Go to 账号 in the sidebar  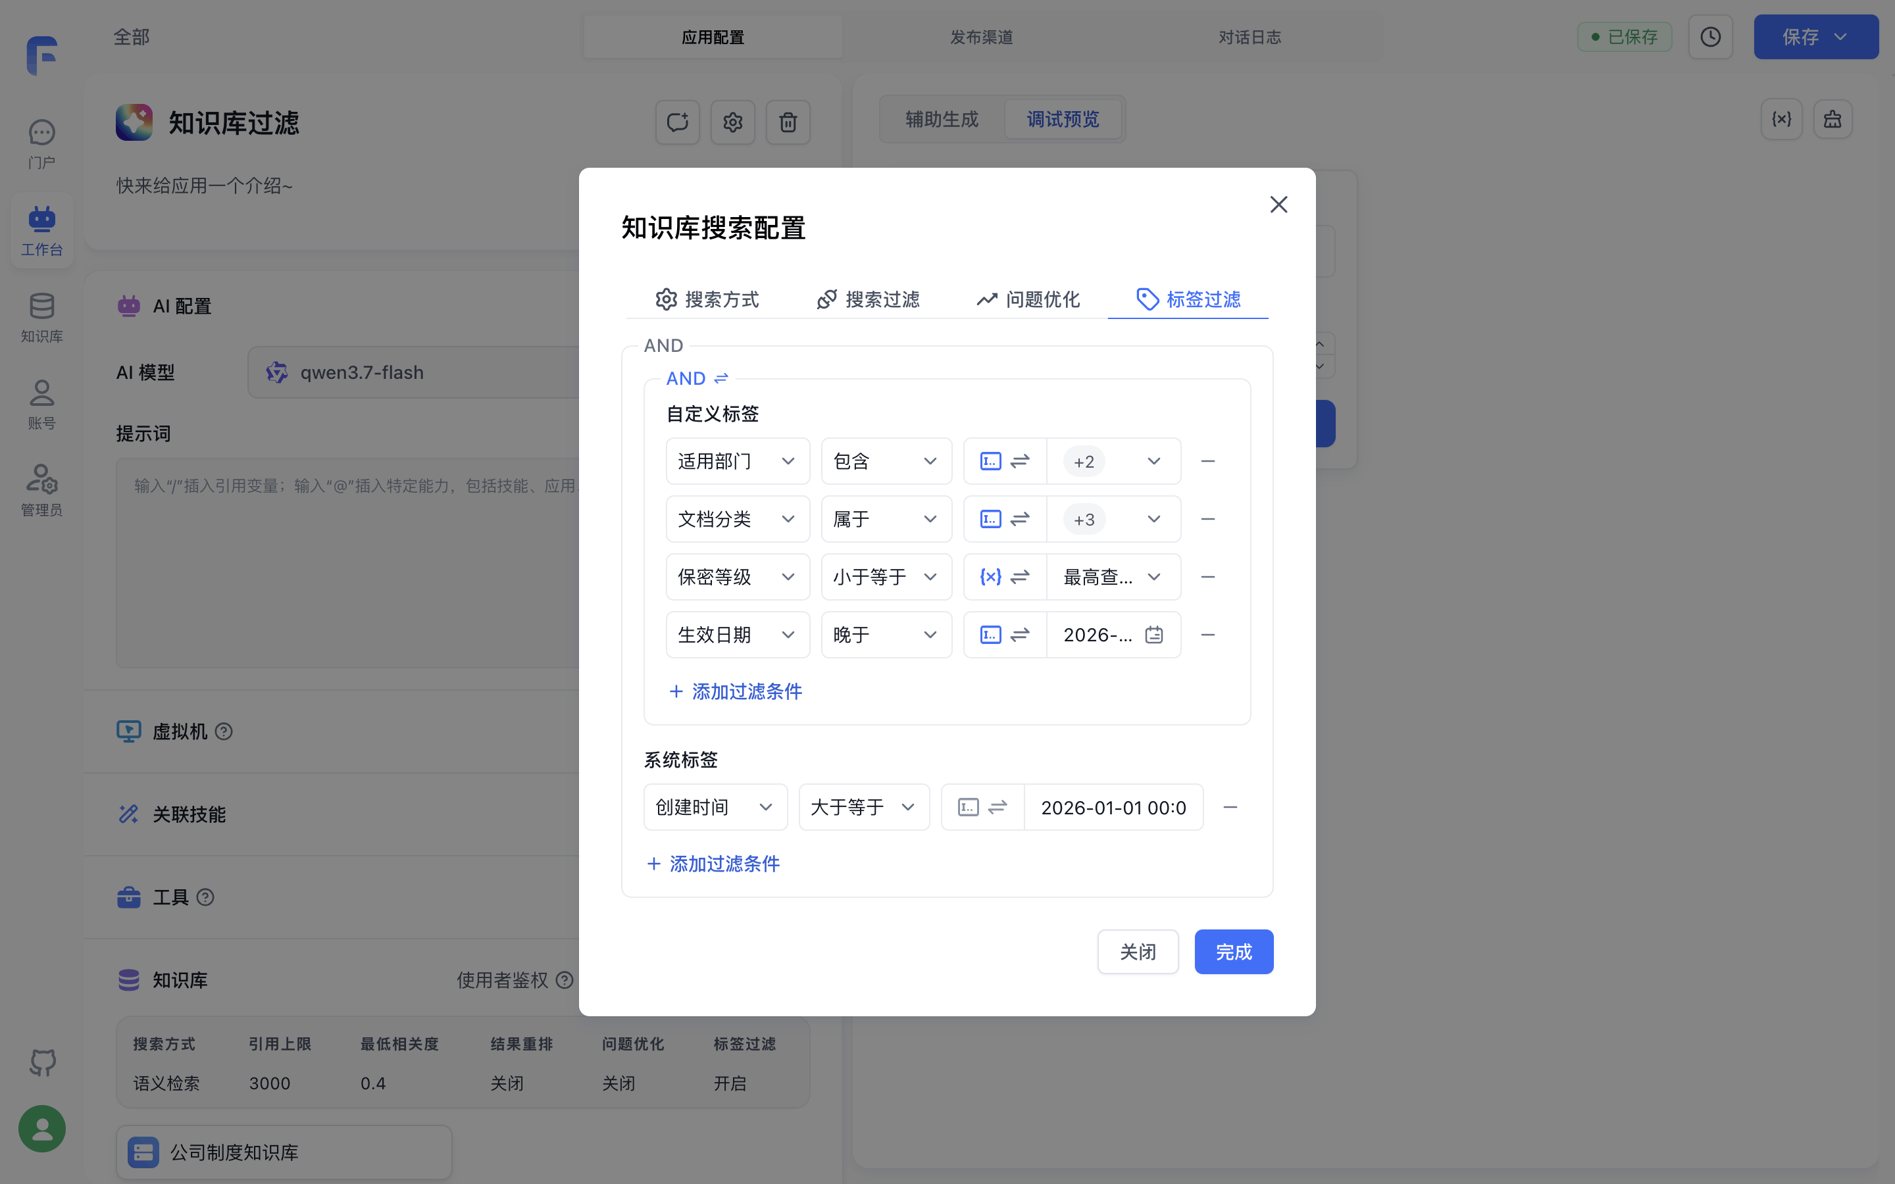[x=41, y=405]
